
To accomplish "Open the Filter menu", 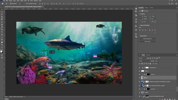I will [25, 1].
